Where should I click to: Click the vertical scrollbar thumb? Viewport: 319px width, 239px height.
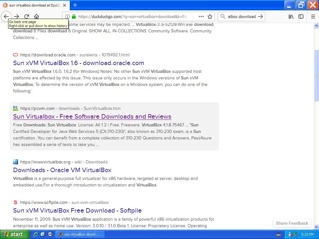click(x=316, y=75)
